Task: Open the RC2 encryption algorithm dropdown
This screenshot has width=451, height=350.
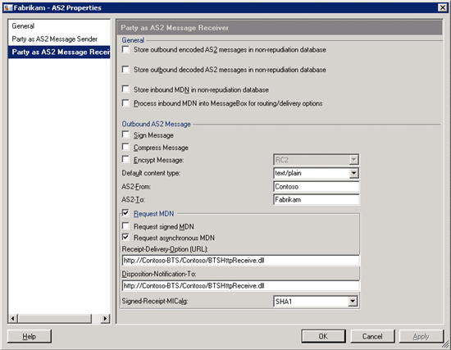Action: click(353, 160)
